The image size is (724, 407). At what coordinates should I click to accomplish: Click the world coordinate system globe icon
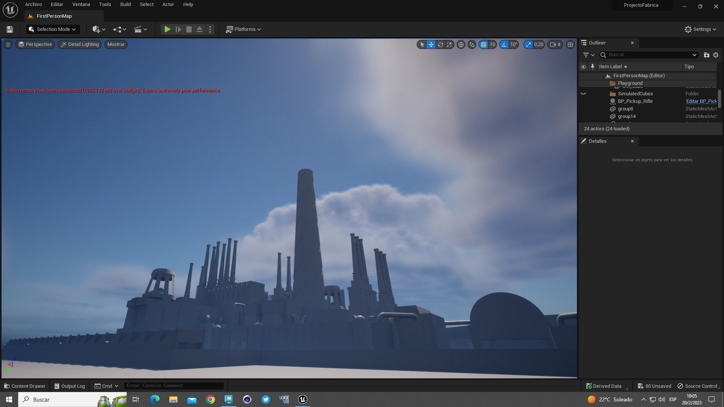(x=461, y=44)
